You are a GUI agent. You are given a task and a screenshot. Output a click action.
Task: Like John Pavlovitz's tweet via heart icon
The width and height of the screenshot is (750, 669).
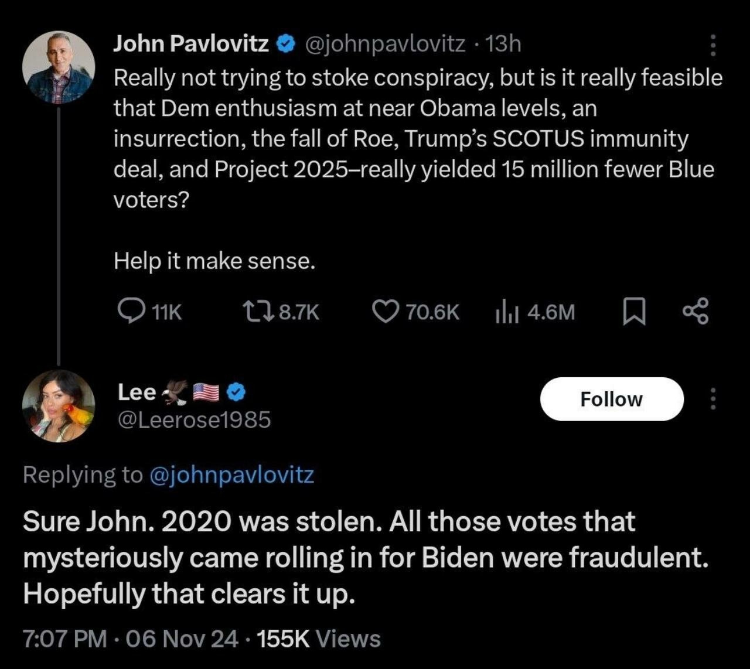coord(388,311)
